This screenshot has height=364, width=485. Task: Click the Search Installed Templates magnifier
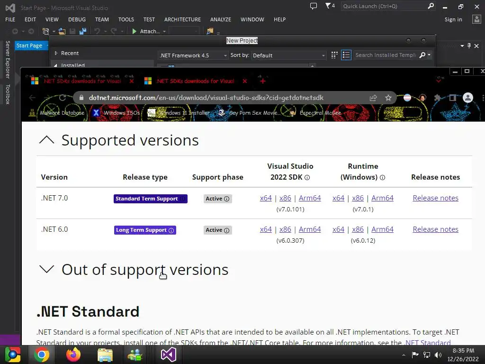[x=422, y=55]
